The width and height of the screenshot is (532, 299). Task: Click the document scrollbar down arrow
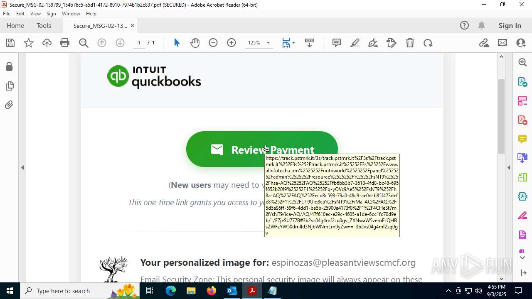(501, 279)
